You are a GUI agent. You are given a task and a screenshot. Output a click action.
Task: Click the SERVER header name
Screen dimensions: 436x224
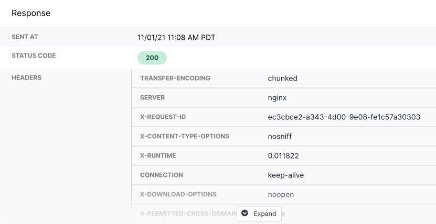(x=151, y=98)
